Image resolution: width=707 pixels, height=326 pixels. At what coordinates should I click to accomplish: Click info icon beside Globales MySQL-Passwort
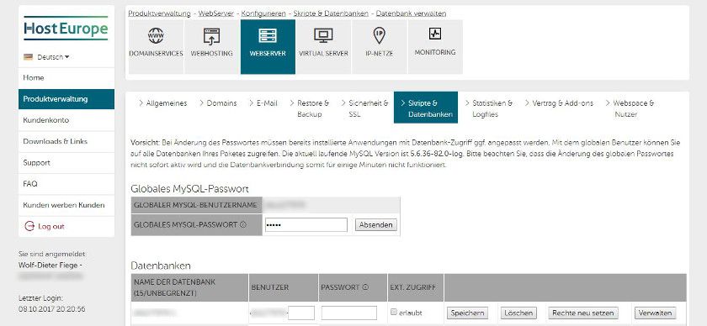[x=243, y=224]
